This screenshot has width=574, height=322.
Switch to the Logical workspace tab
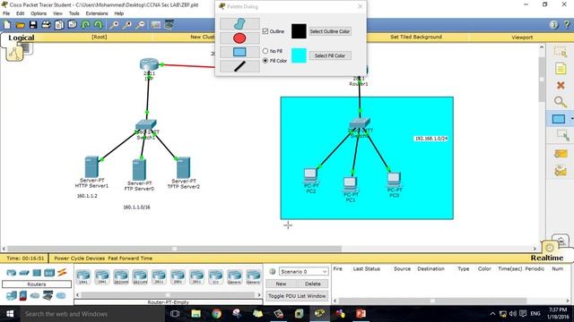22,38
